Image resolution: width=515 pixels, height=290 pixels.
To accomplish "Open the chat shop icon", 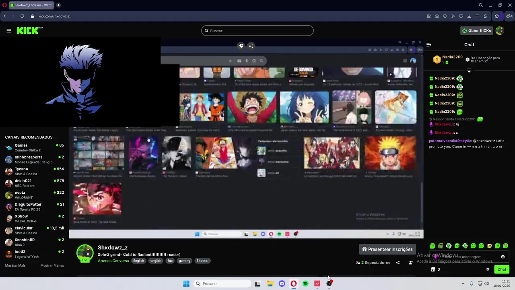I will (x=433, y=269).
